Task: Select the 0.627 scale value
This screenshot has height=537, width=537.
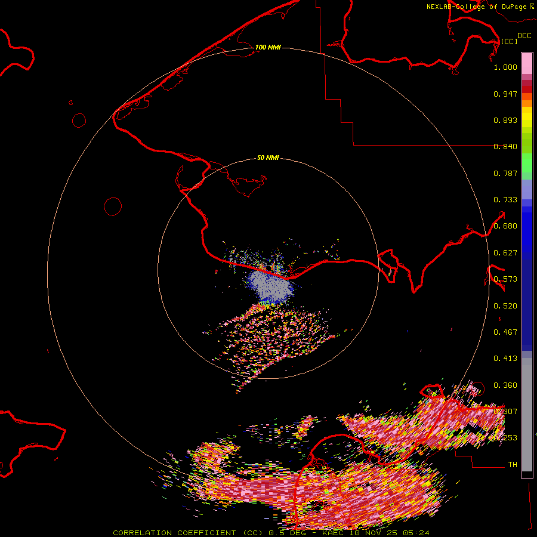Action: (505, 253)
